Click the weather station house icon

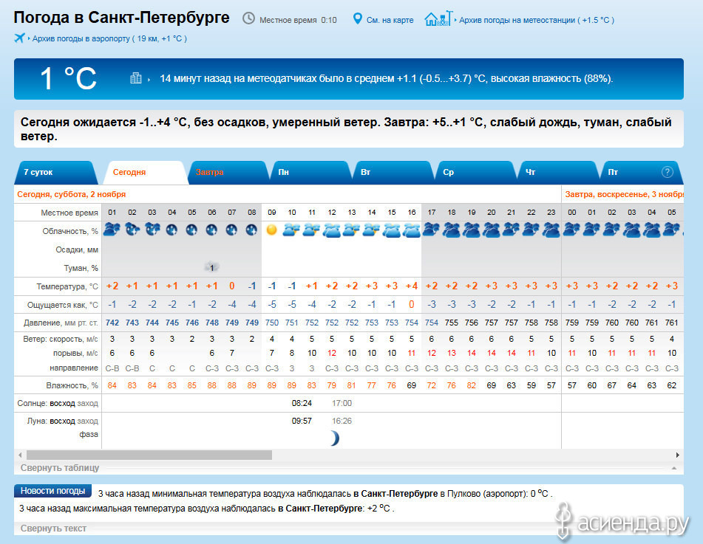click(438, 18)
